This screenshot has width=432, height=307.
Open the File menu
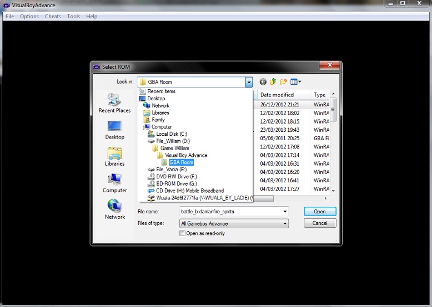[x=9, y=17]
